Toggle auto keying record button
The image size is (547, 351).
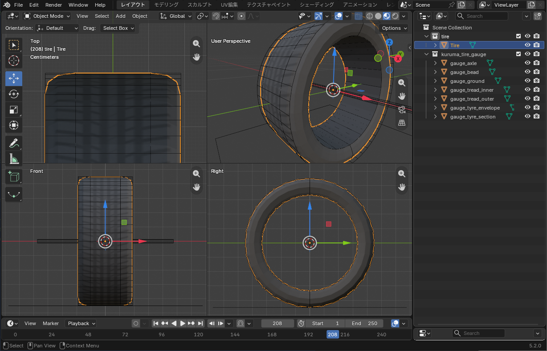pyautogui.click(x=136, y=323)
